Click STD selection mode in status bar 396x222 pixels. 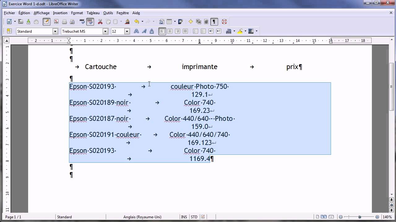coord(194,217)
